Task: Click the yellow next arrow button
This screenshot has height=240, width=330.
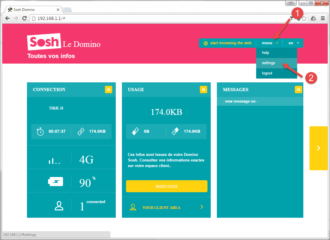Action: (x=319, y=148)
